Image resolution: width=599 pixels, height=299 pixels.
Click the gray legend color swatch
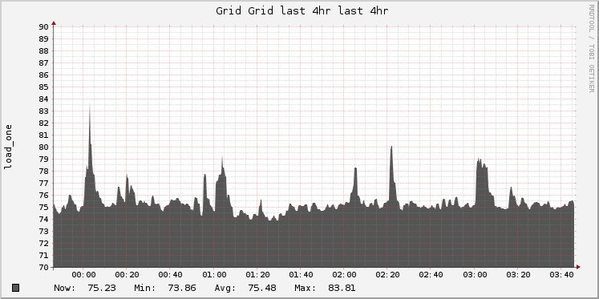16,288
